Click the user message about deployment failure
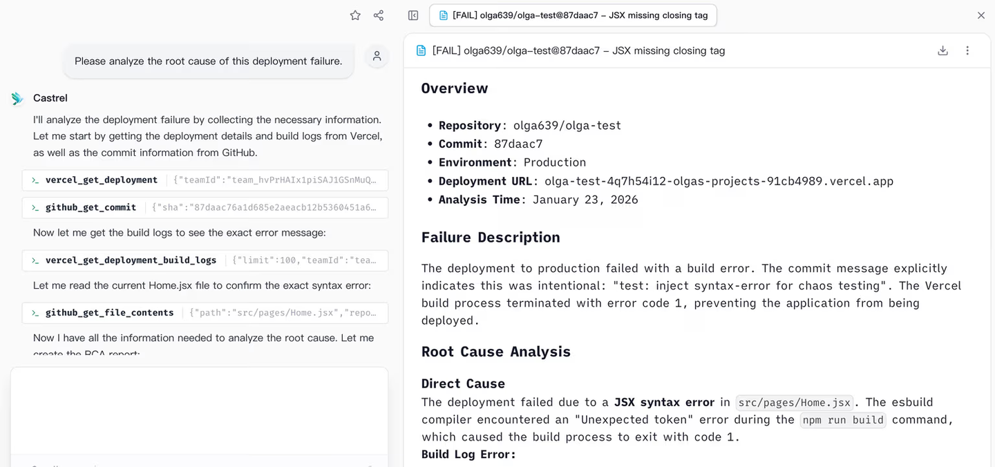995x467 pixels. (x=208, y=61)
